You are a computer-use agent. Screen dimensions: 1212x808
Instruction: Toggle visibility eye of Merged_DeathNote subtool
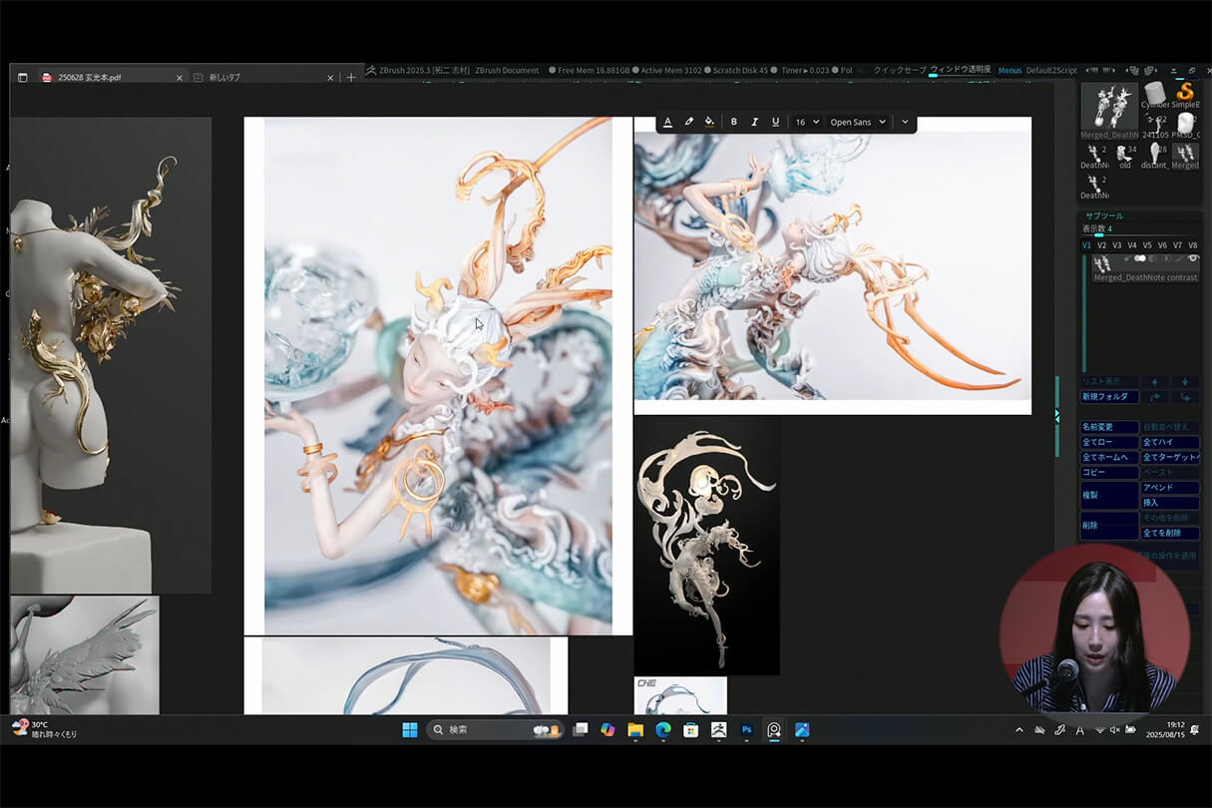pos(1192,259)
